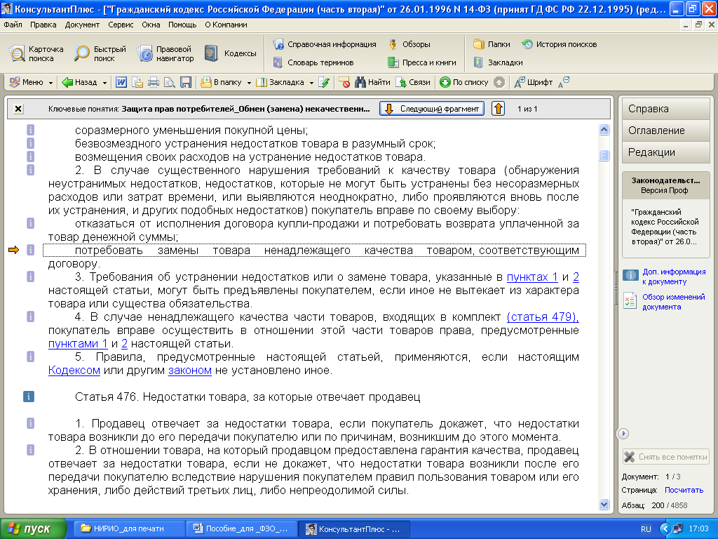718x539 pixels.
Task: Open Справочная информация
Action: click(325, 44)
